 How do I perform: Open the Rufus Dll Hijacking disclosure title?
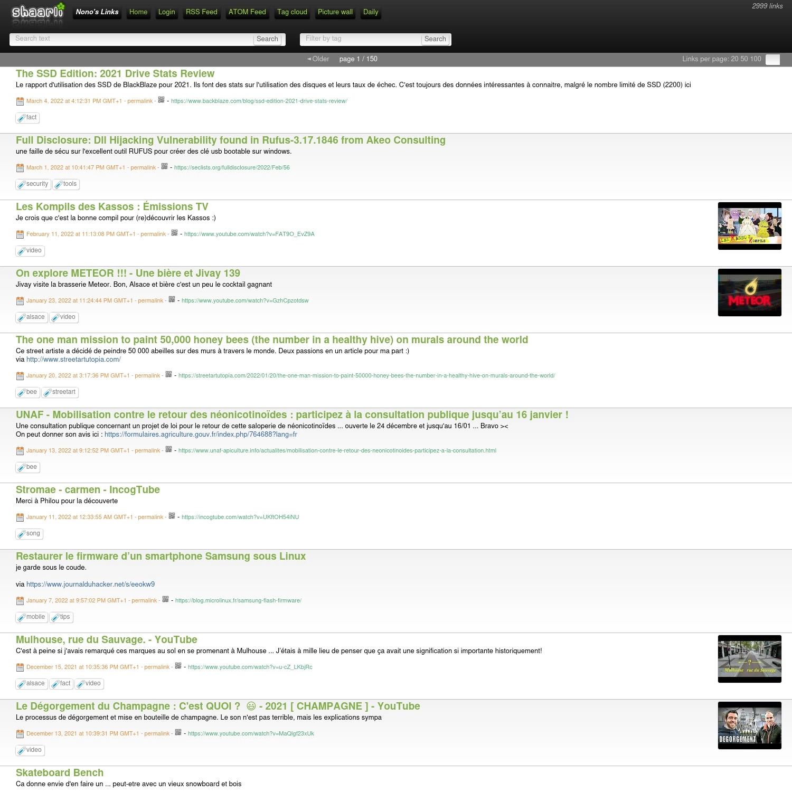[231, 140]
